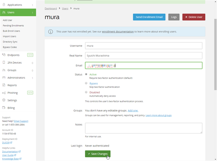This screenshot has height=161, width=217.
Task: Follow the enrollment documentation link
Action: (118, 32)
